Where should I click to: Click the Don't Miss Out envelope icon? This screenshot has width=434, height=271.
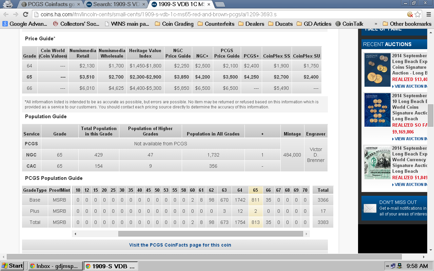coord(370,208)
